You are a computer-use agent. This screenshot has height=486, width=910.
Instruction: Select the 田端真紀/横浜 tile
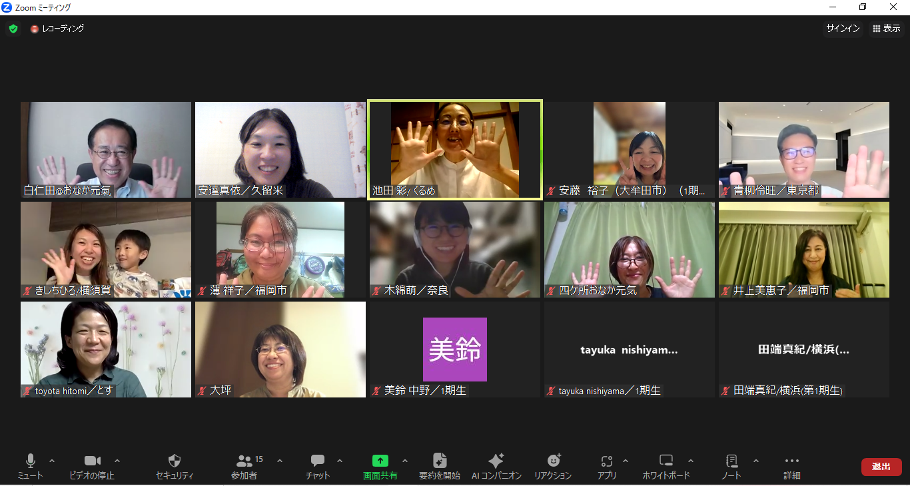click(804, 350)
